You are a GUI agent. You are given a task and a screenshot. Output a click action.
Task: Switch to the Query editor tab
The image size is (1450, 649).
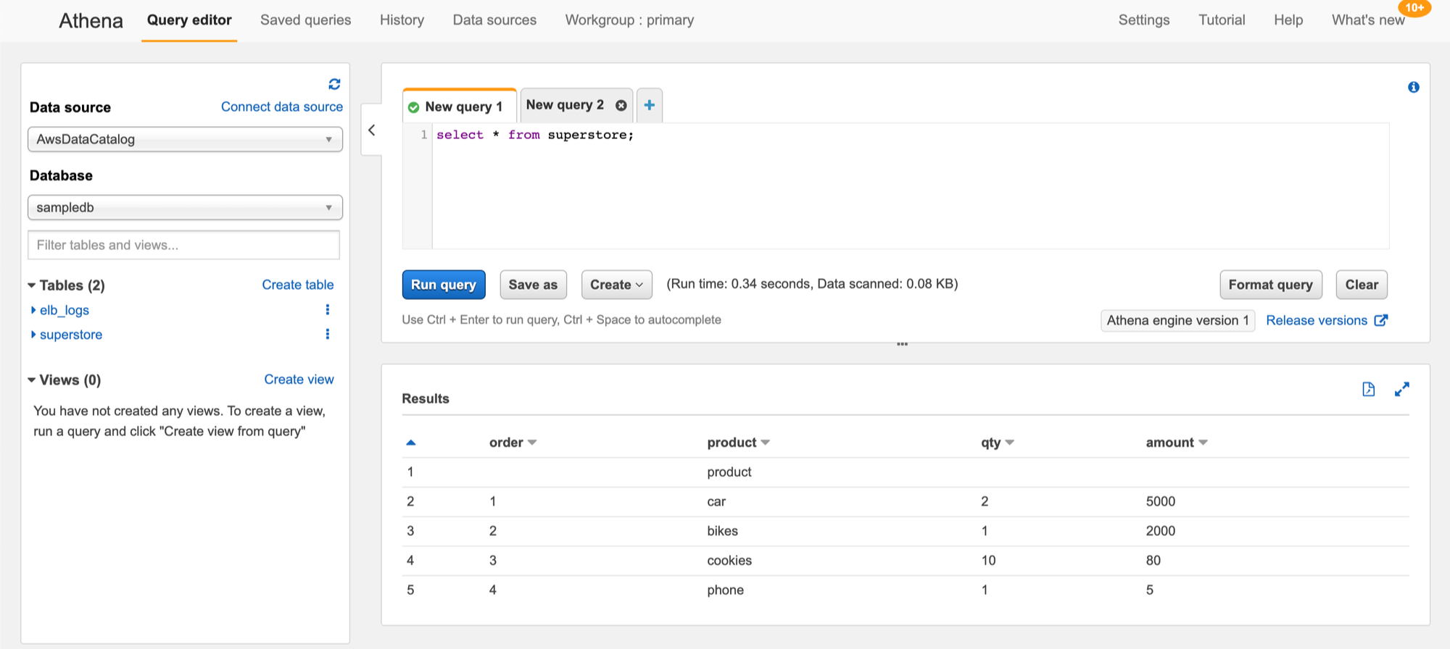click(189, 20)
